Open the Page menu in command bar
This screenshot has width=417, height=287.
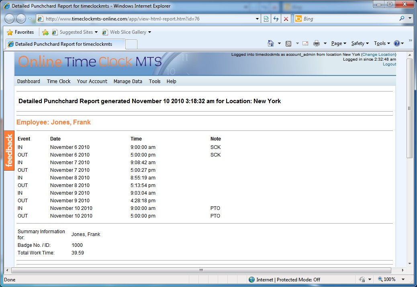pos(339,43)
